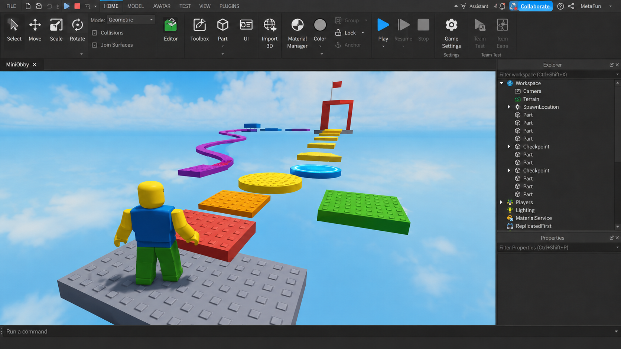Click the new file icon
The height and width of the screenshot is (349, 621).
point(28,6)
